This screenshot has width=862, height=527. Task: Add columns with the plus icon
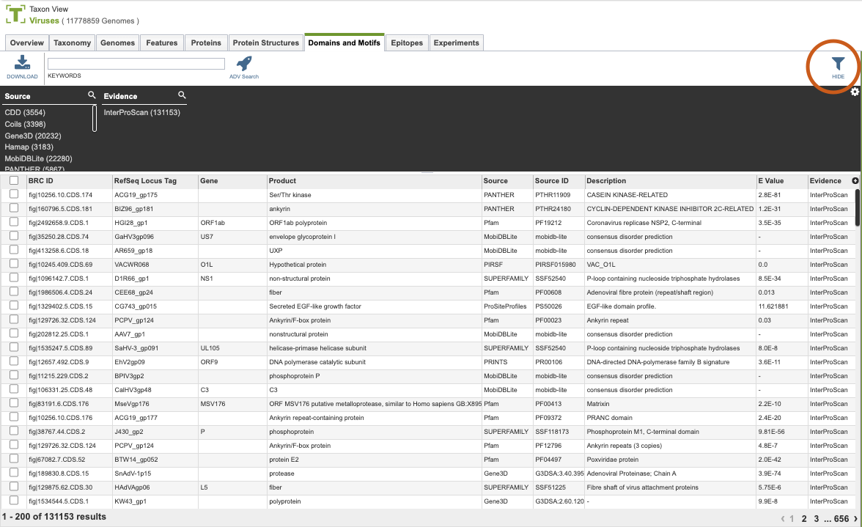pos(855,181)
